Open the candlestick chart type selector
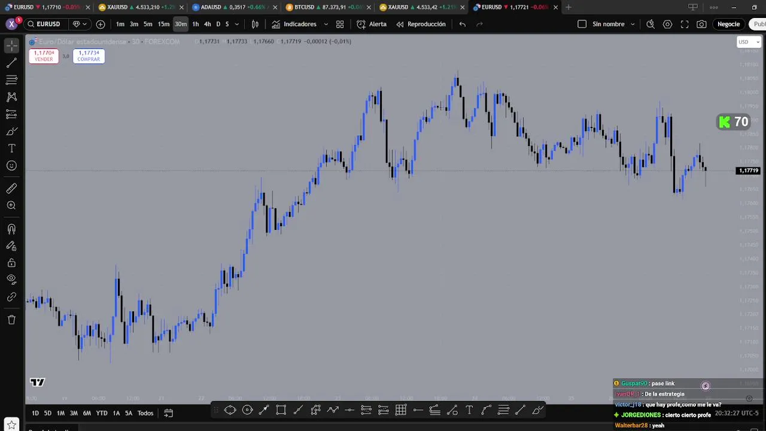 255,24
